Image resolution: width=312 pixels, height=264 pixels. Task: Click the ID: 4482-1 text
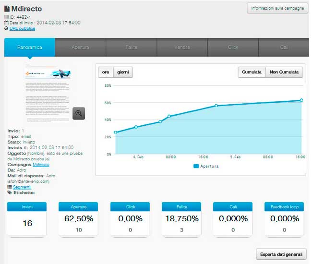20,17
